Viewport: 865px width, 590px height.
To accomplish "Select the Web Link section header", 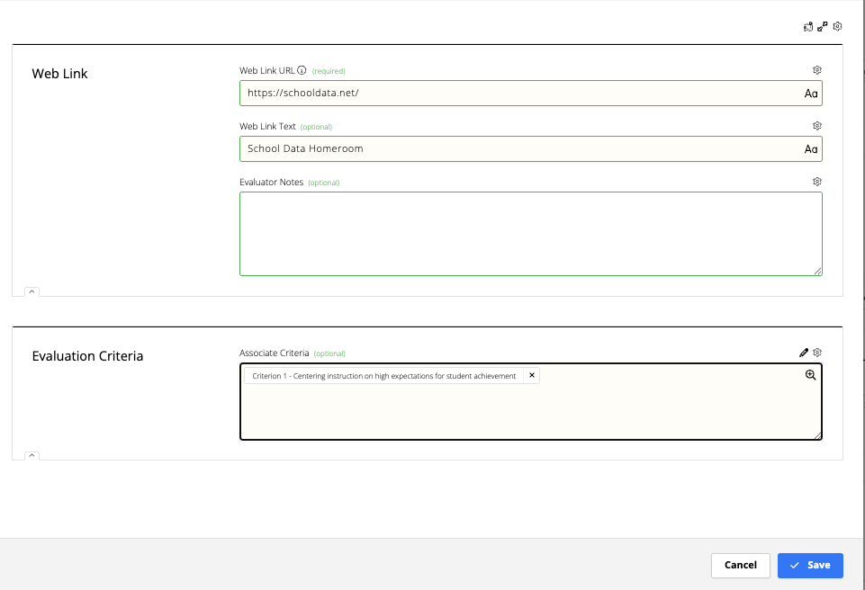I will tap(59, 74).
